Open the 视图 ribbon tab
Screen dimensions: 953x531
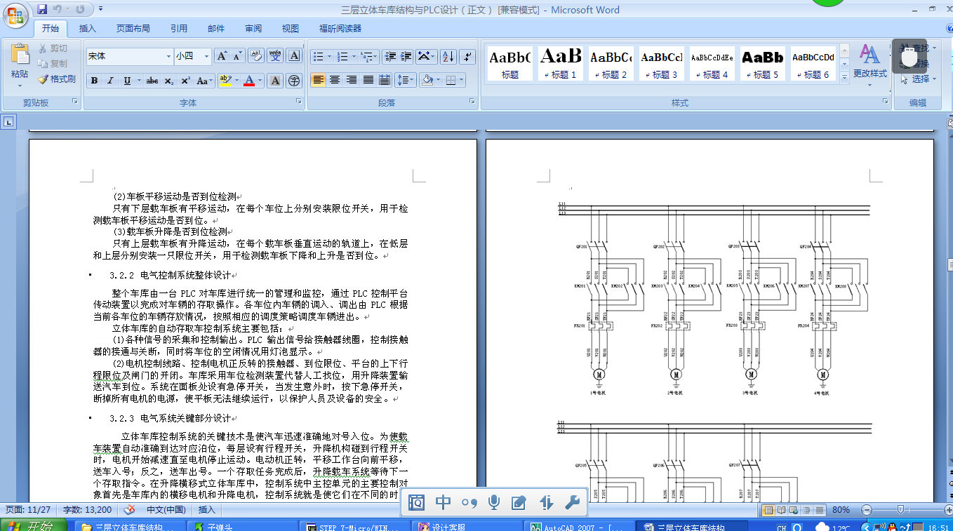coord(291,29)
